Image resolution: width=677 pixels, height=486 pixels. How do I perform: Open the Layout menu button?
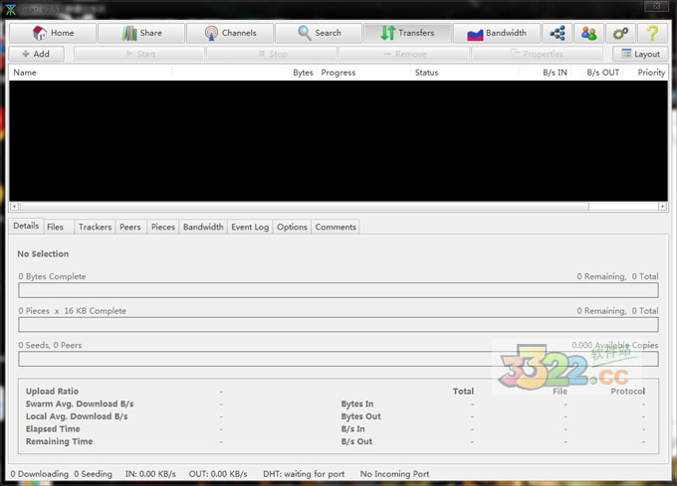[640, 54]
